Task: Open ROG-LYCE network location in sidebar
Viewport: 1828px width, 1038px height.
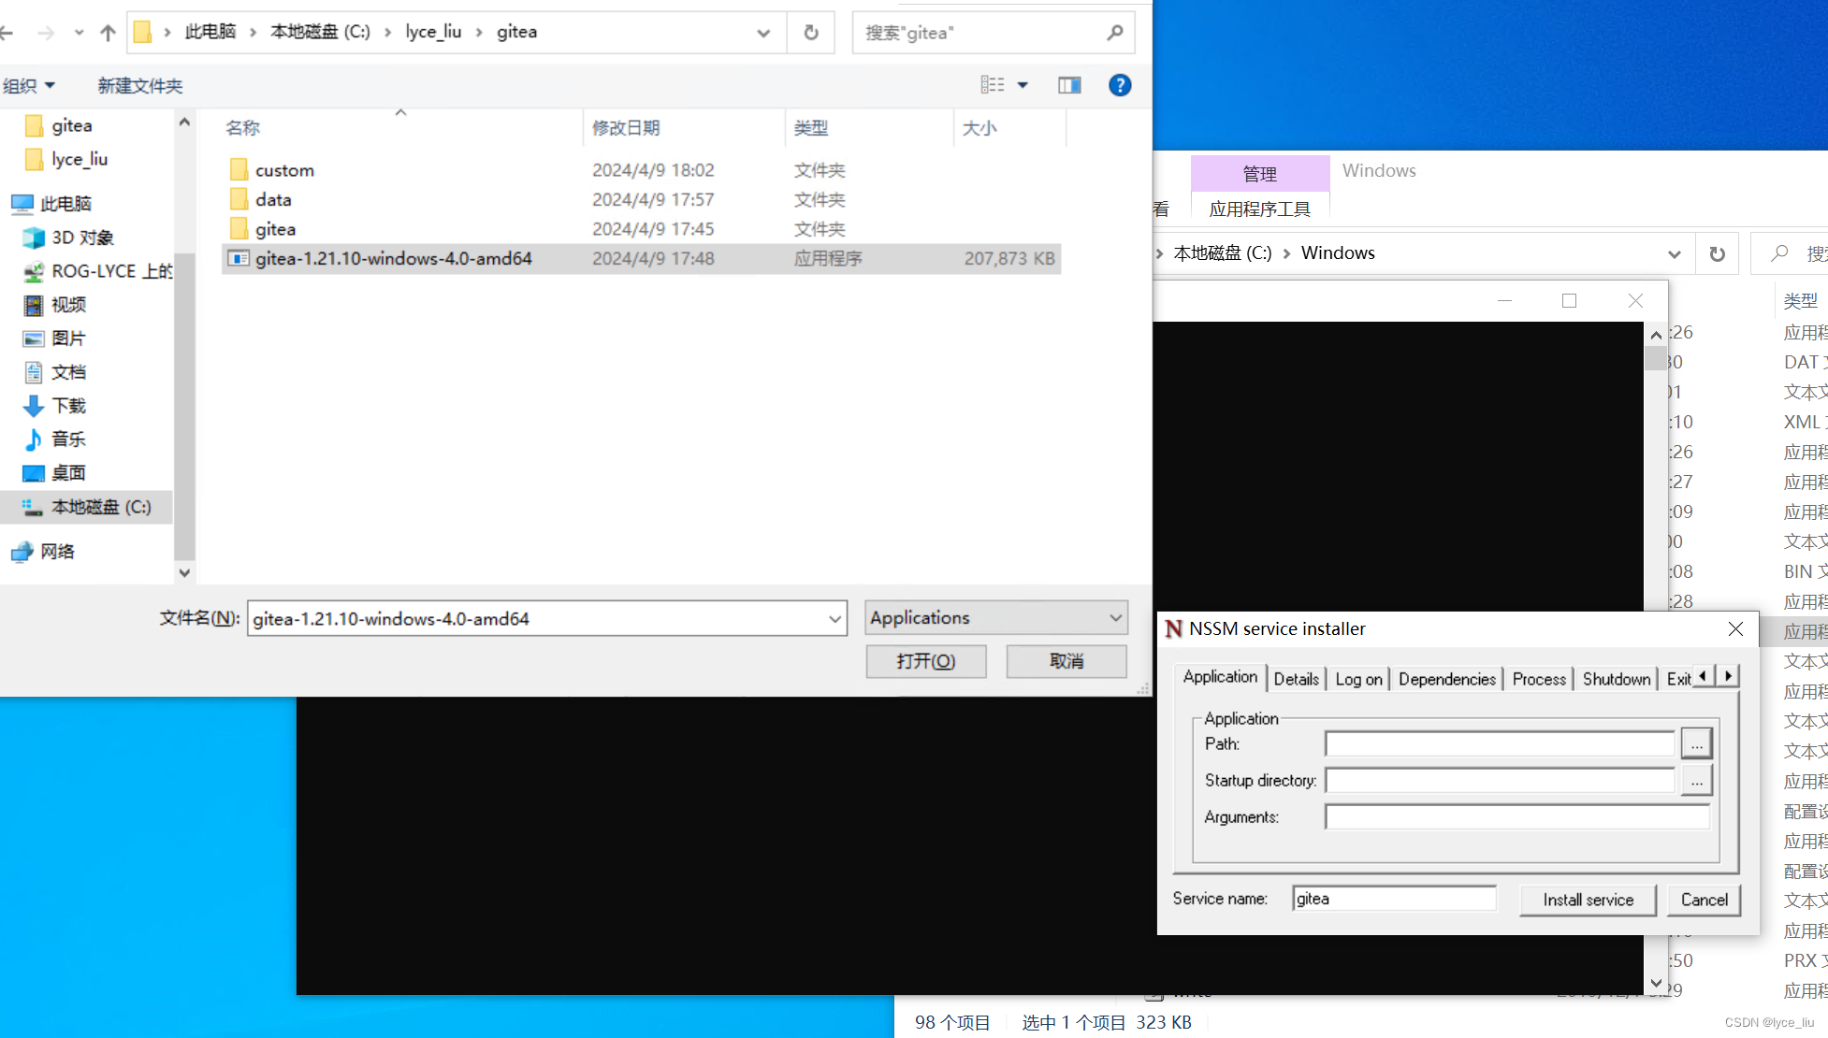Action: [111, 271]
